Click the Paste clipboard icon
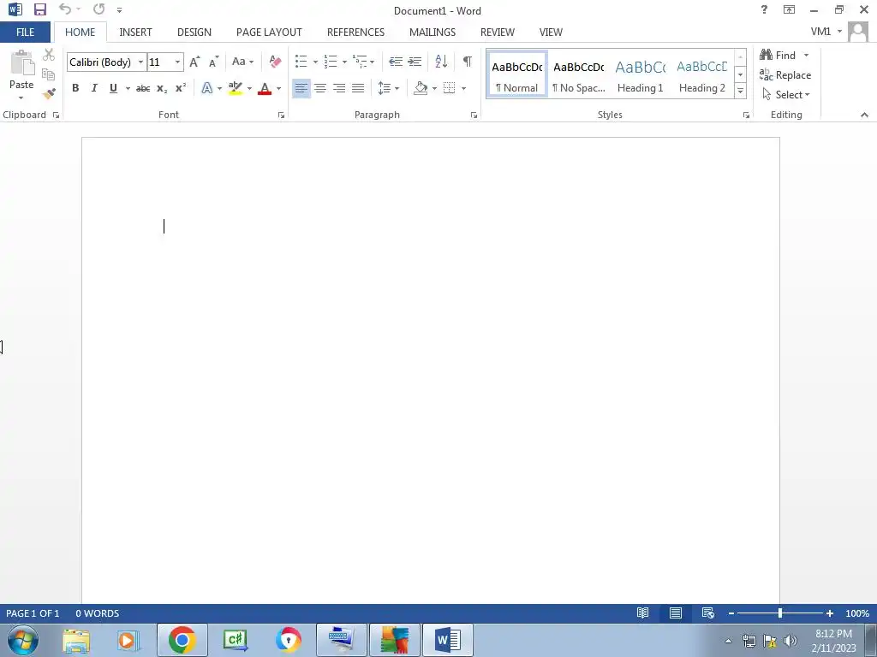This screenshot has height=657, width=877. [x=22, y=62]
